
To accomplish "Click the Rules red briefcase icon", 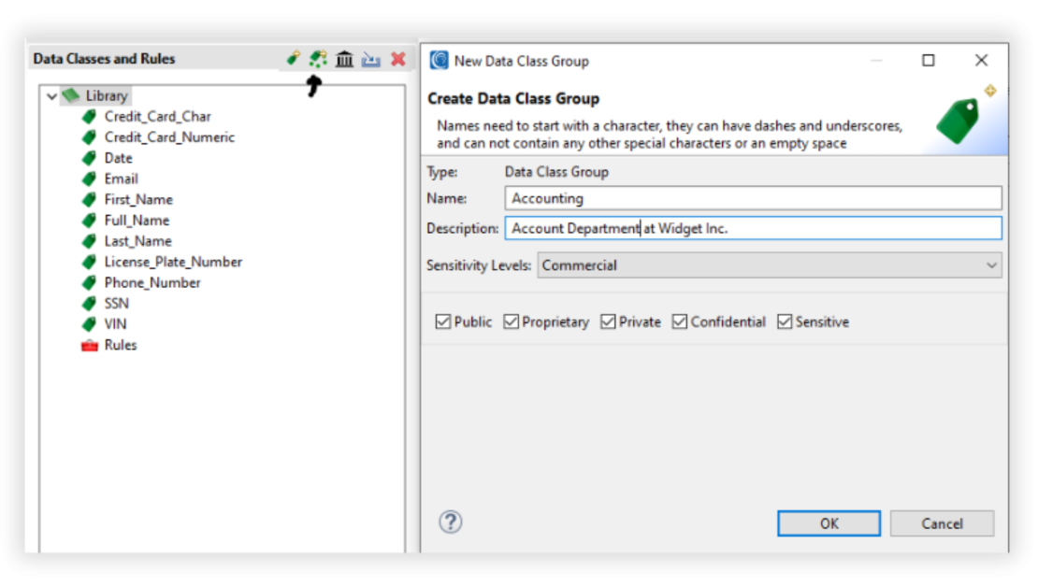I will pyautogui.click(x=89, y=344).
